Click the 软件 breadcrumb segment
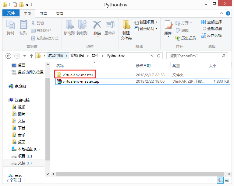 (95, 56)
